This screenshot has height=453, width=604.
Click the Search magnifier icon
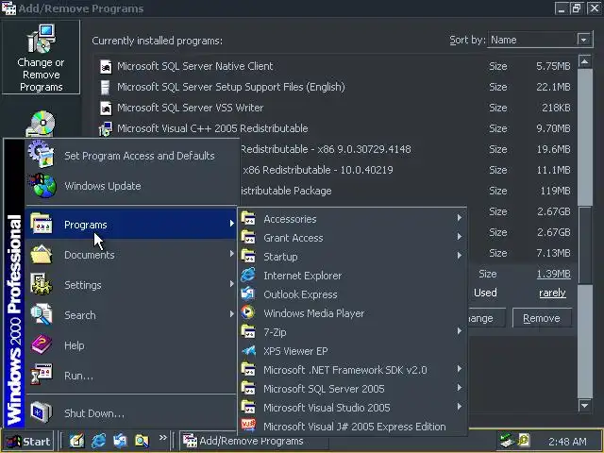point(42,314)
